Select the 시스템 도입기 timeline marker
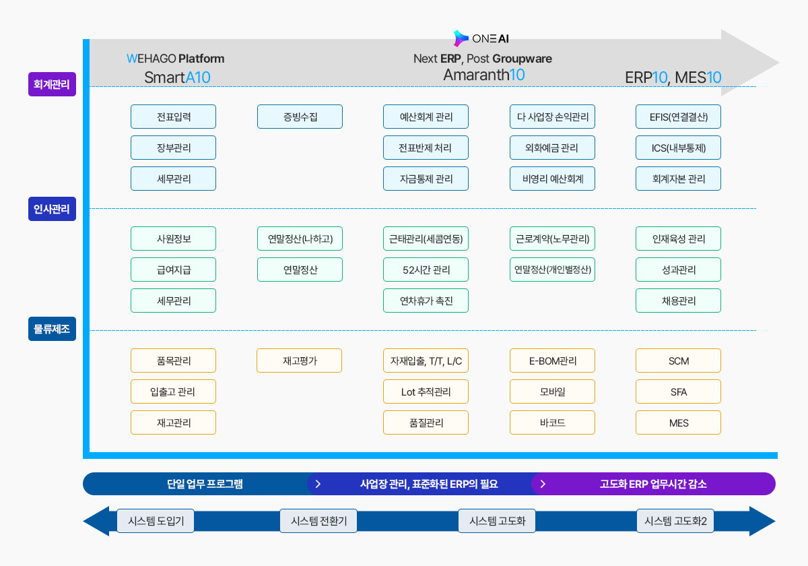Screen dimensions: 808x566 [x=156, y=521]
